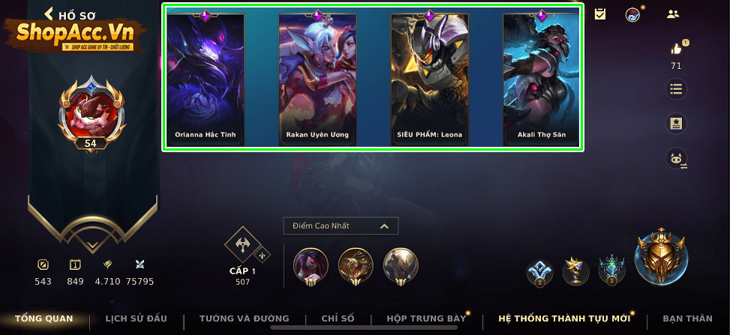Tap the thumbs-up like icon
Screen dimensions: 730x335
676,48
